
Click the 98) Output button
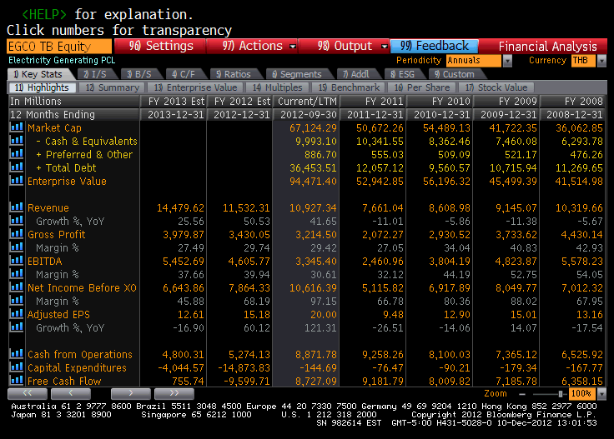[345, 46]
